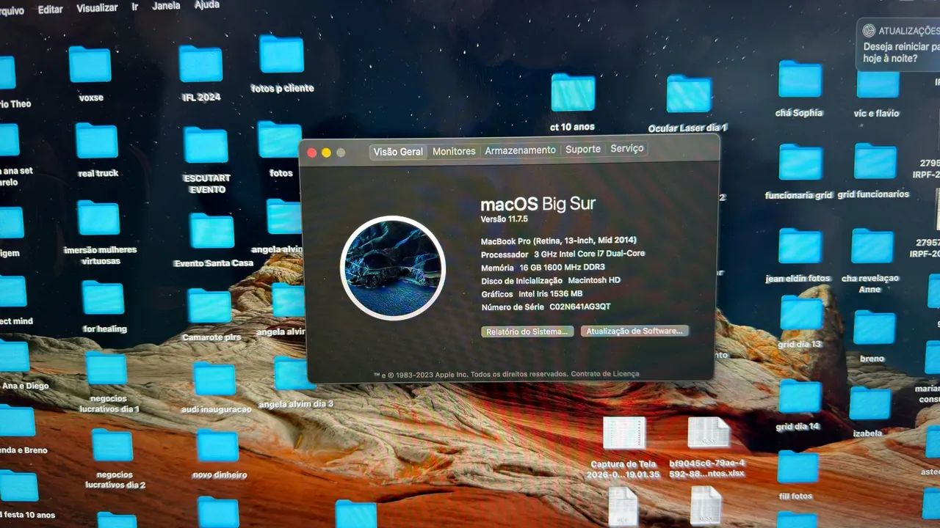Image resolution: width=940 pixels, height=528 pixels.
Task: Click the Relatório do Sistema button
Action: tap(527, 331)
